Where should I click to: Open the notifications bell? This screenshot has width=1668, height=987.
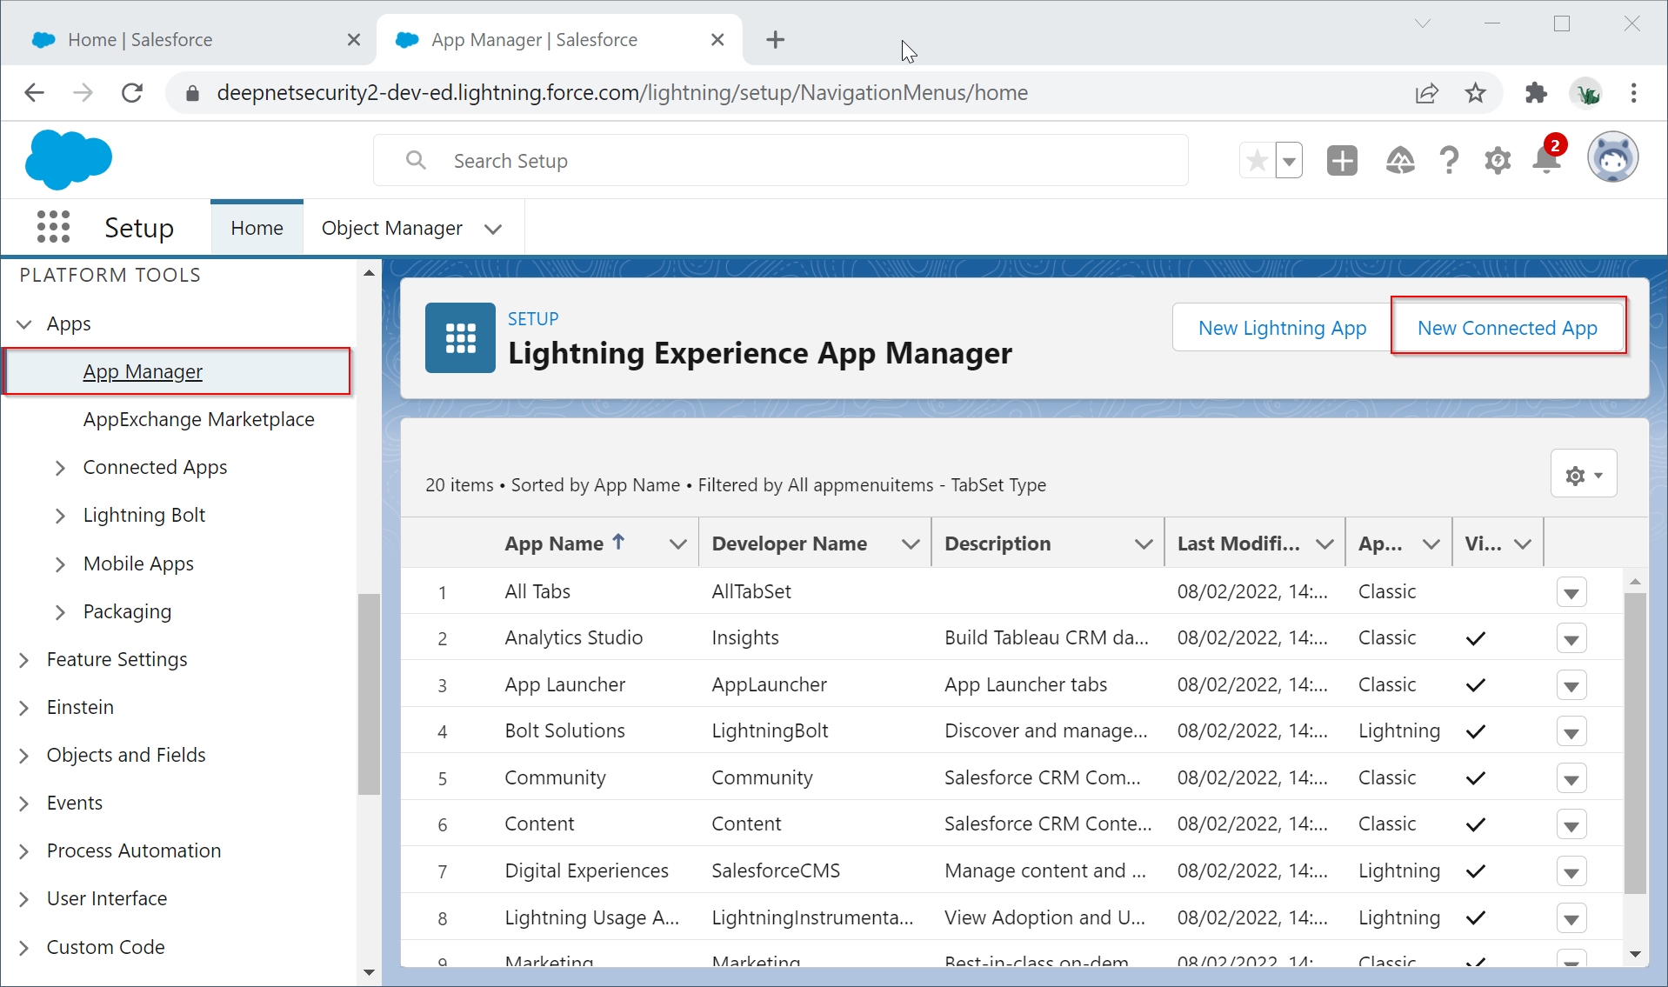(1547, 161)
